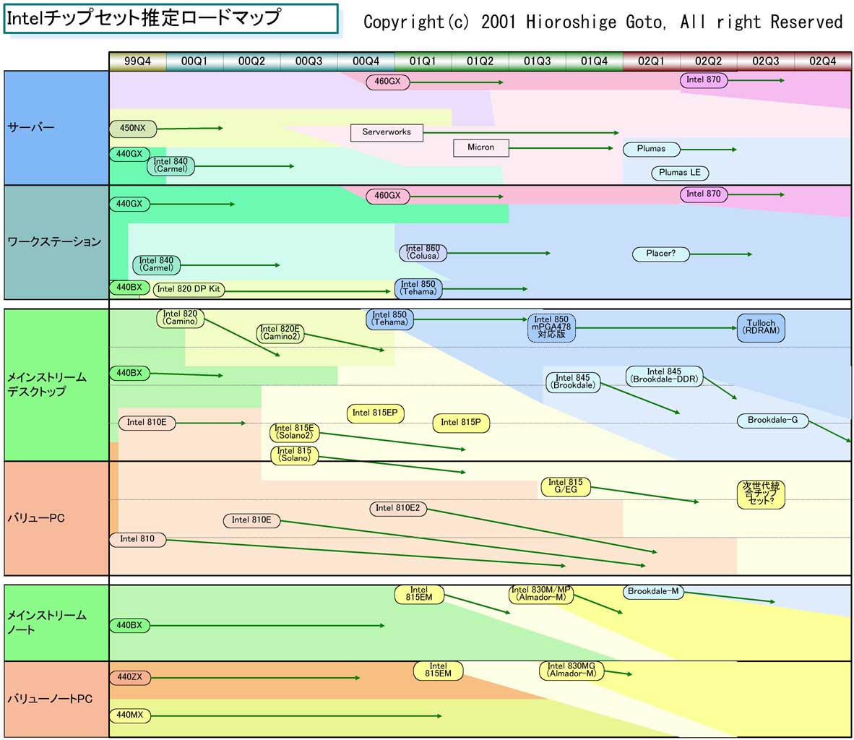Click the Tulloch (RDRAM) node

click(760, 327)
